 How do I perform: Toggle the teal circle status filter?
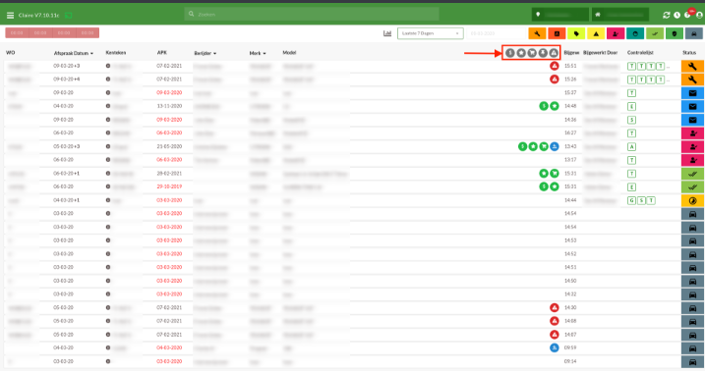pyautogui.click(x=635, y=33)
